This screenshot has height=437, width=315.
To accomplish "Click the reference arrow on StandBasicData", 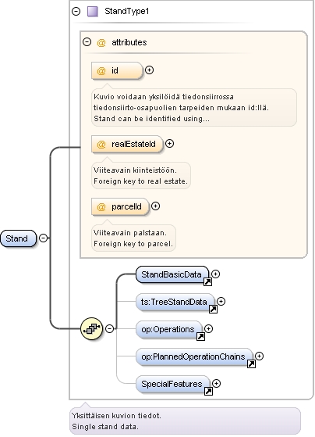I will pos(207,282).
